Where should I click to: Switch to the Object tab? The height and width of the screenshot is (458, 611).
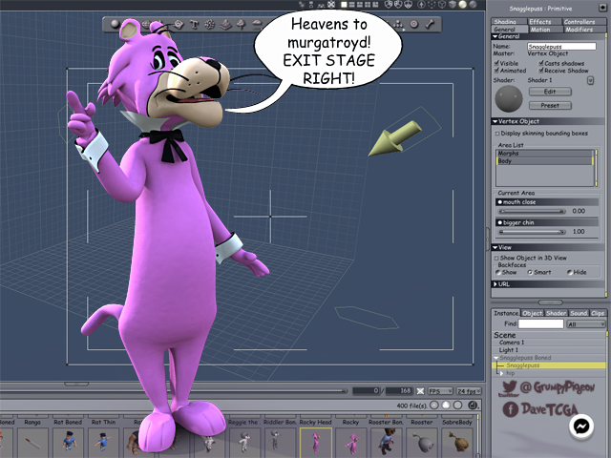coord(533,313)
